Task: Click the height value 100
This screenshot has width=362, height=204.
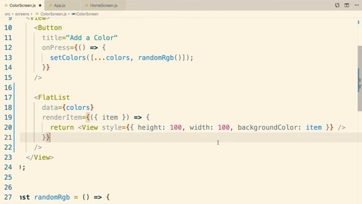Action: (x=176, y=127)
